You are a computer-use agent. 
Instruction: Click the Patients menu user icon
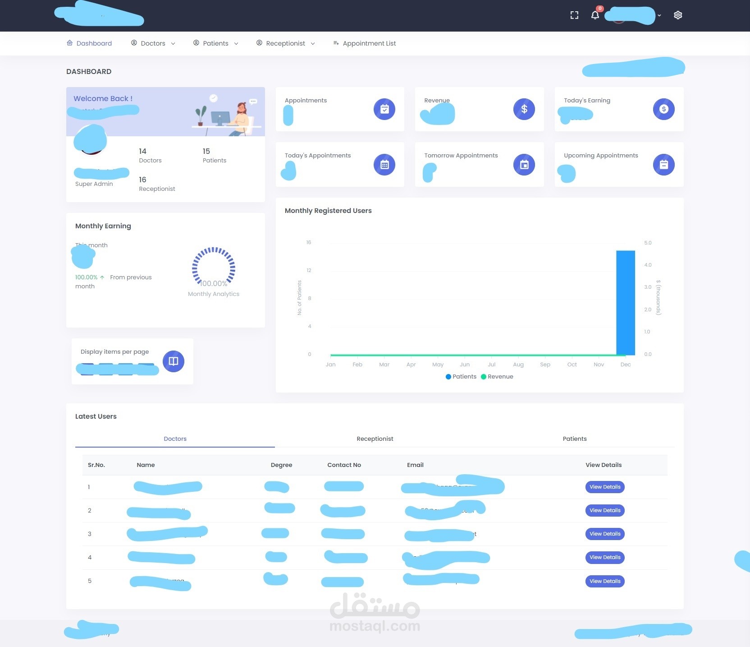click(196, 43)
